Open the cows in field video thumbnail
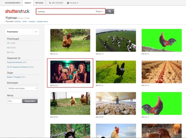 coord(116,40)
